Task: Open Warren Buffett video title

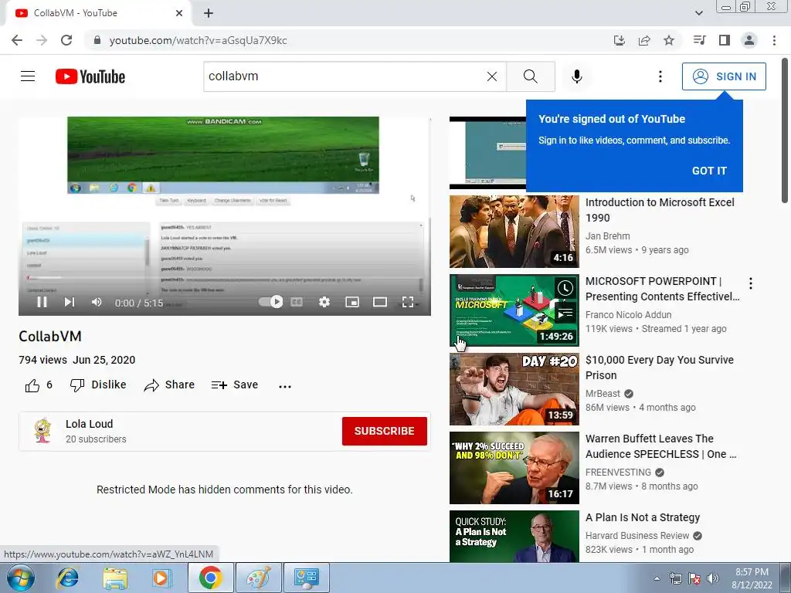Action: tap(661, 446)
